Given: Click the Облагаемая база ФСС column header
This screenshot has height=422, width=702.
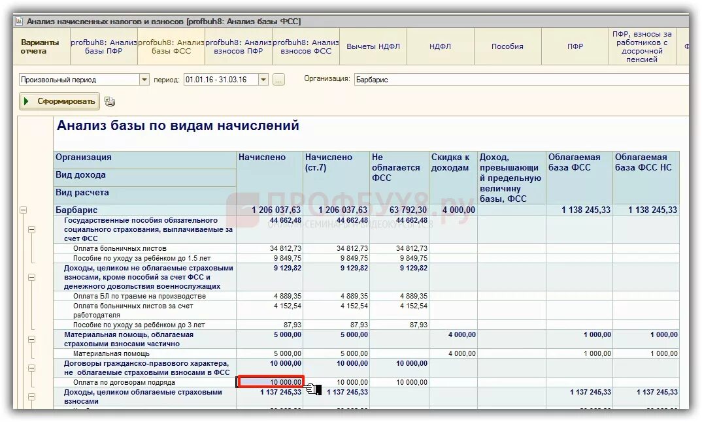Looking at the screenshot, I should click(x=579, y=178).
